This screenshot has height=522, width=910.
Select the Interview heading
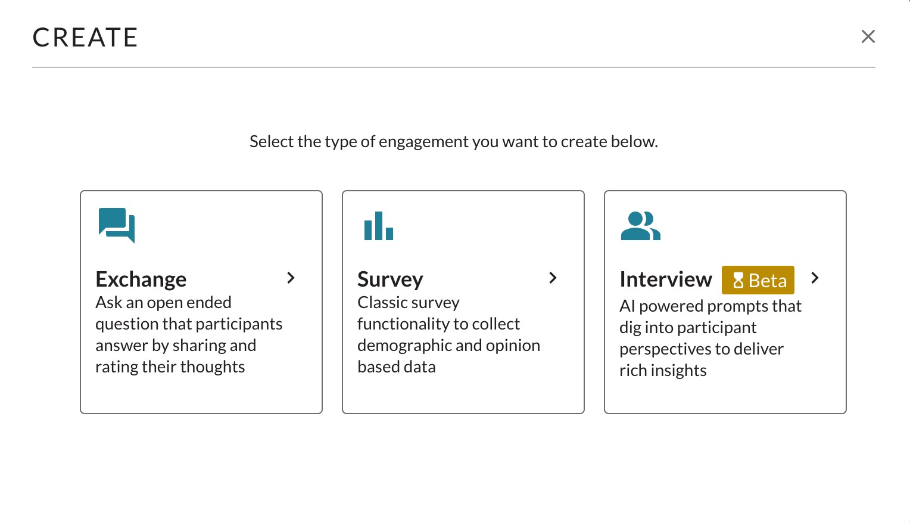coord(666,279)
